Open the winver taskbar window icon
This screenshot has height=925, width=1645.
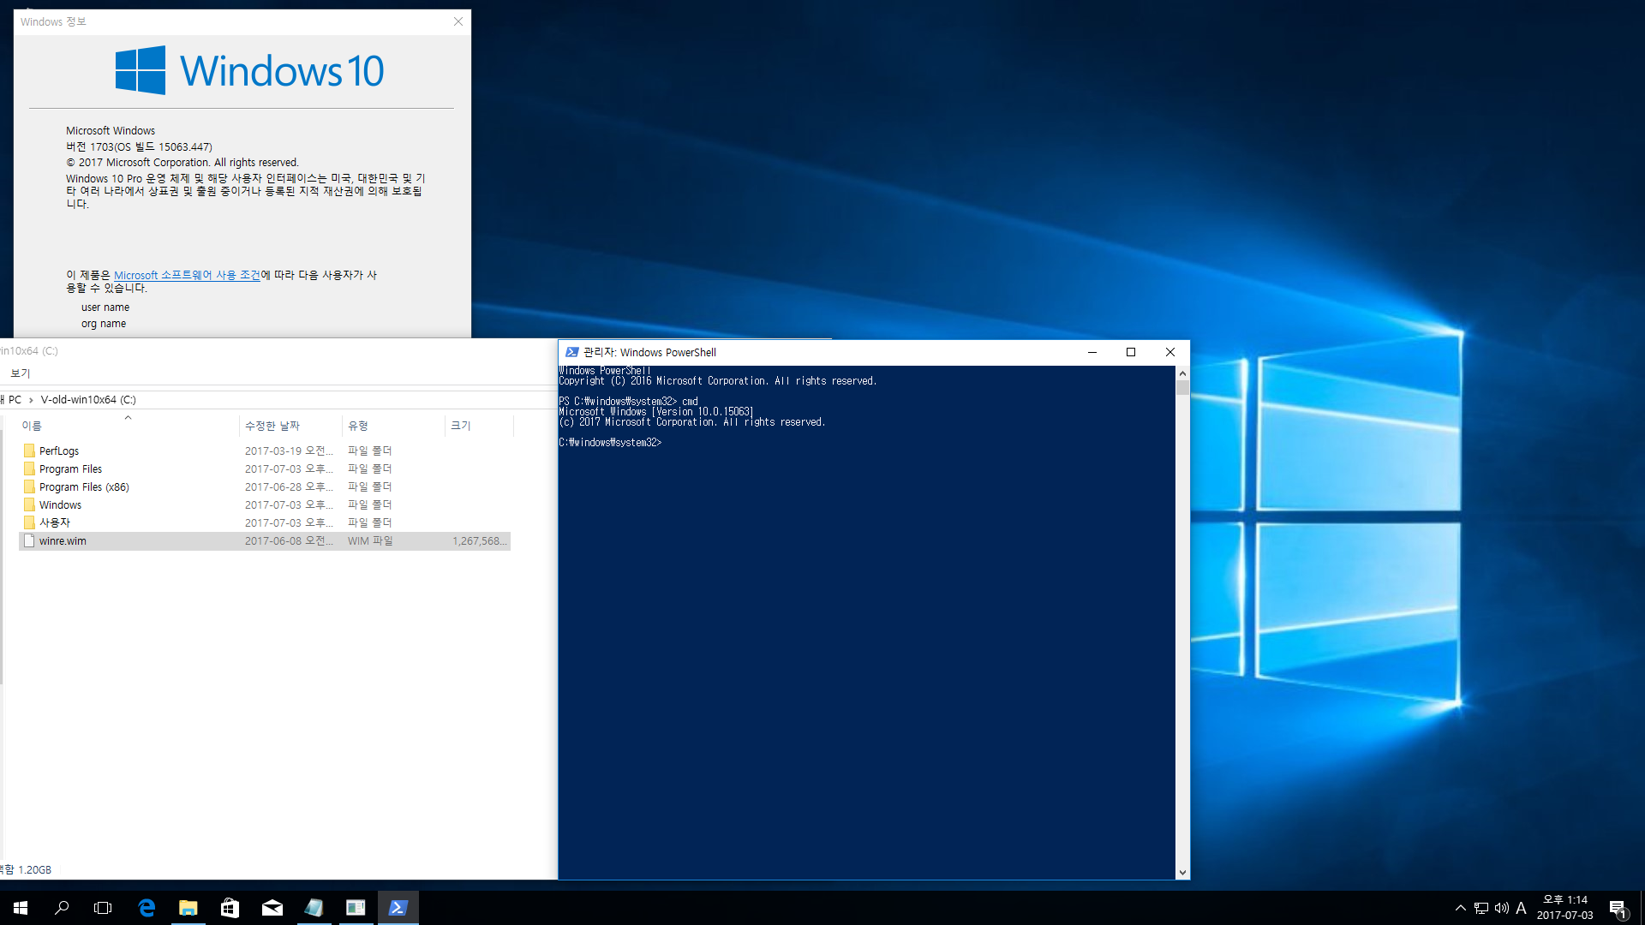pyautogui.click(x=356, y=908)
